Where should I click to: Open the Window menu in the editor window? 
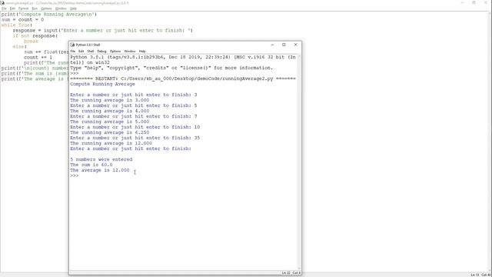61,8
